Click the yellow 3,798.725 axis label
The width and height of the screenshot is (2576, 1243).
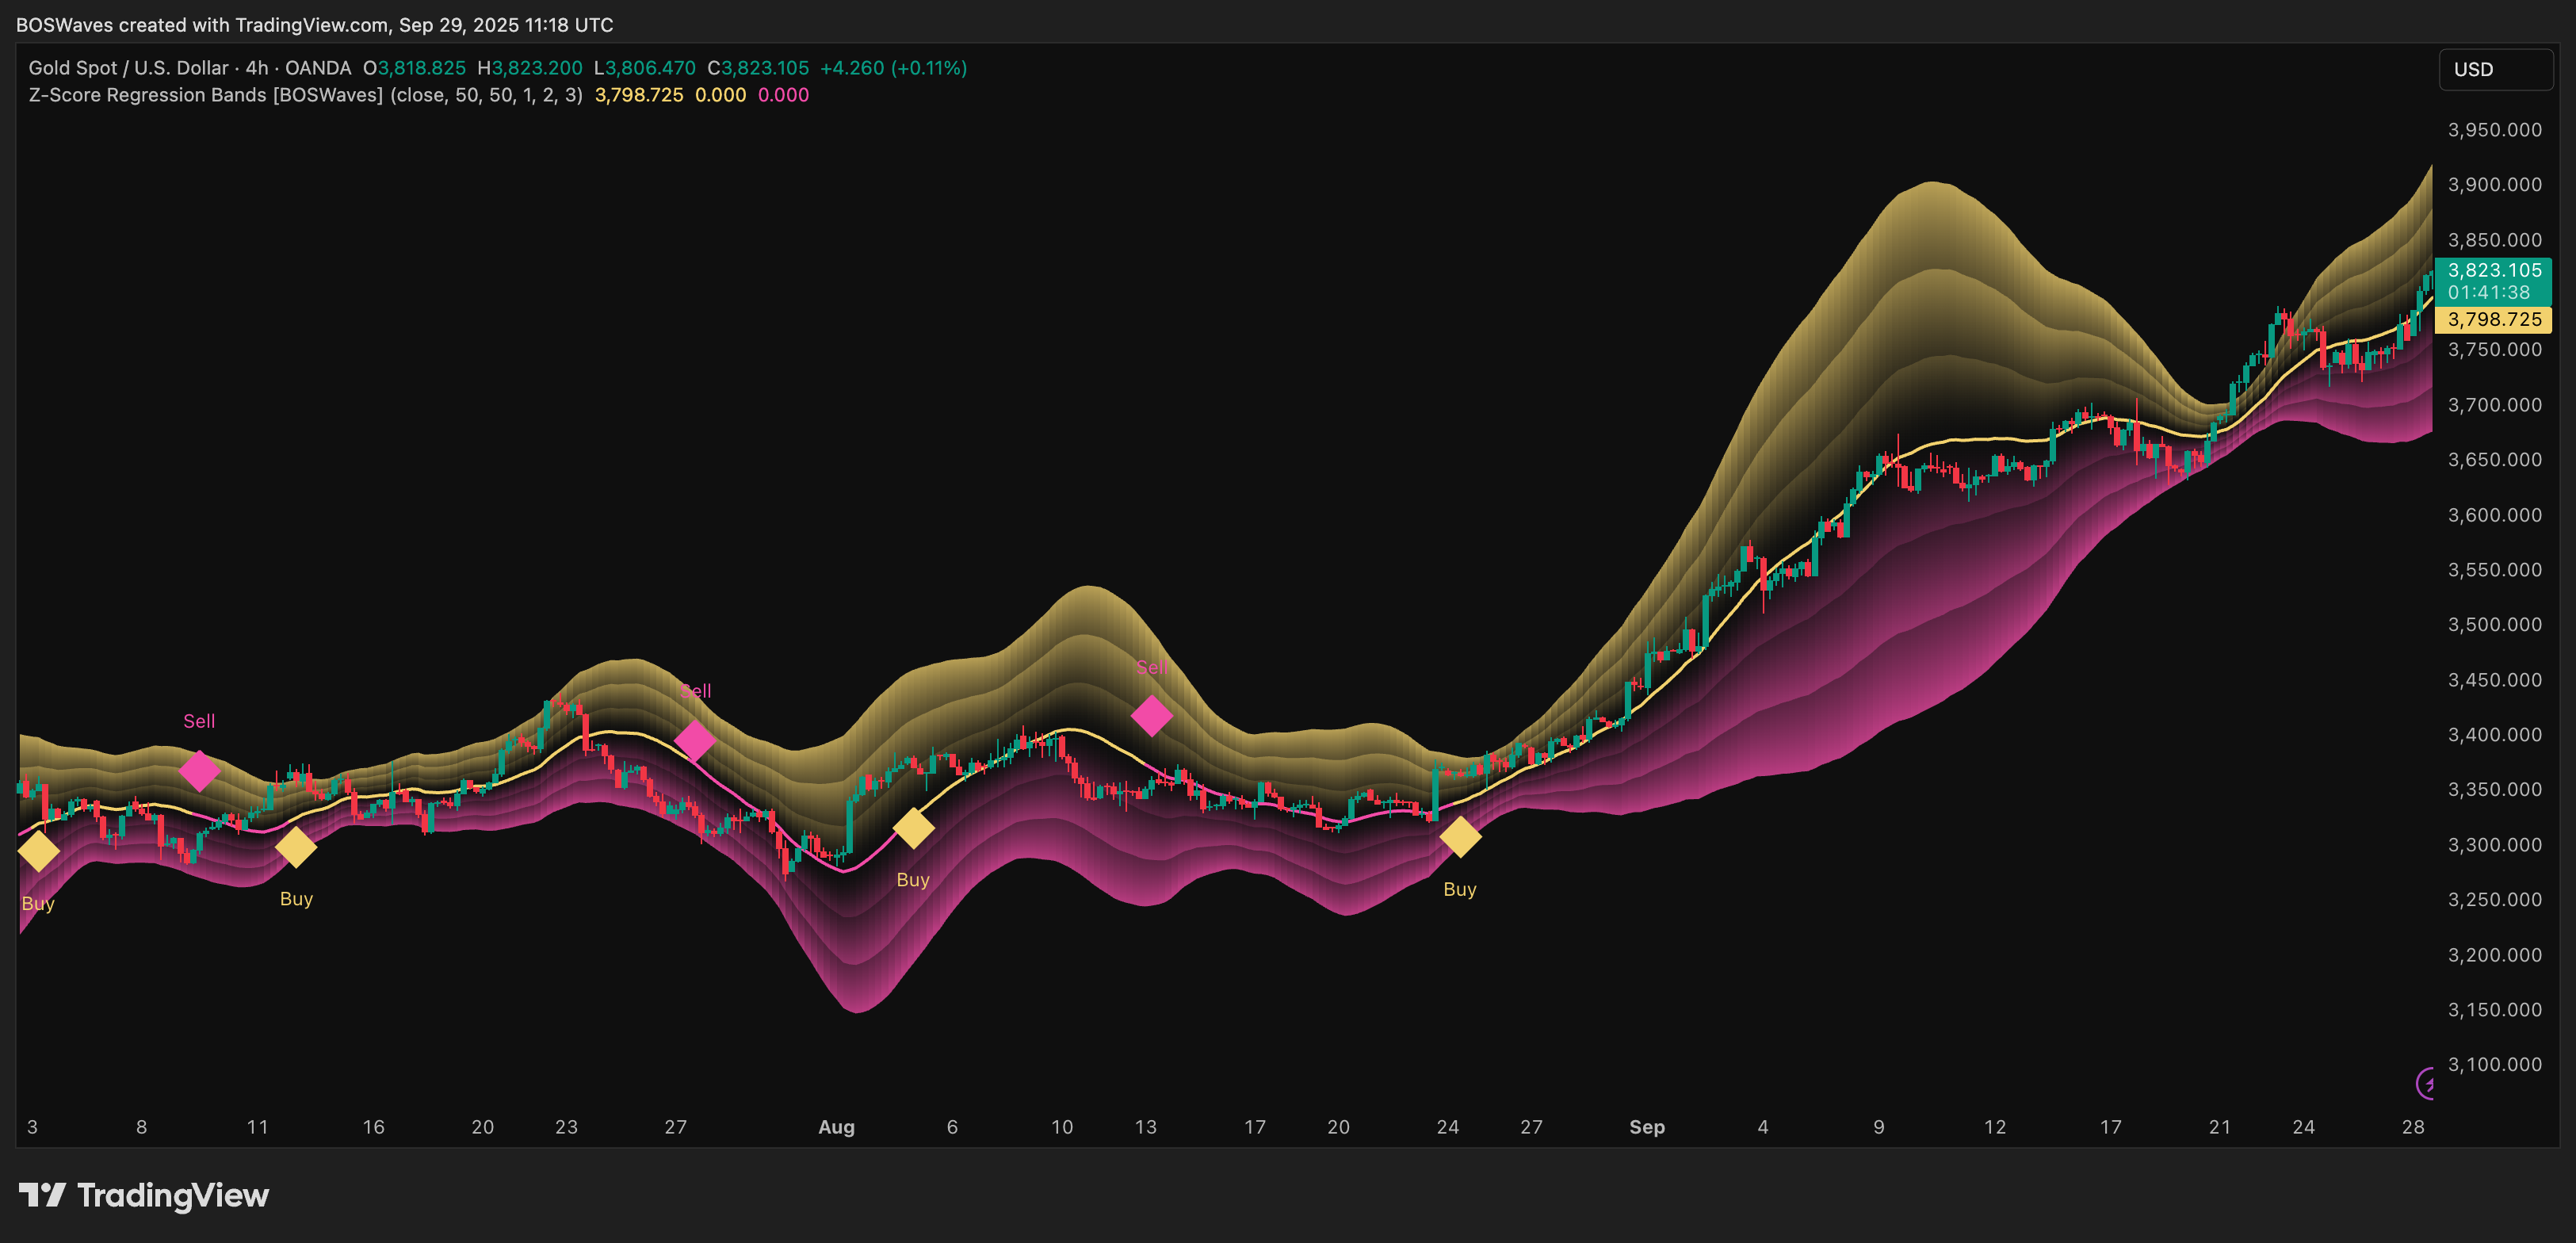tap(2493, 319)
